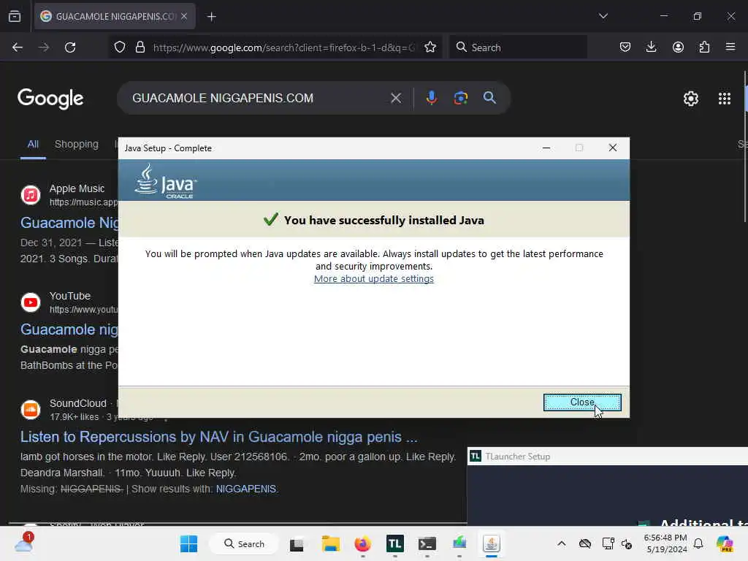Open a new browser tab
Screen dimensions: 748x561
coord(212,17)
